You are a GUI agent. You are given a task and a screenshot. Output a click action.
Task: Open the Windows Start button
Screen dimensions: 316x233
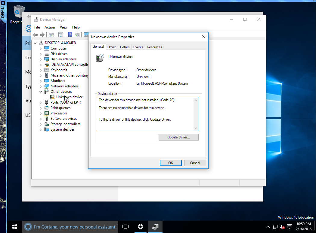tap(14, 227)
